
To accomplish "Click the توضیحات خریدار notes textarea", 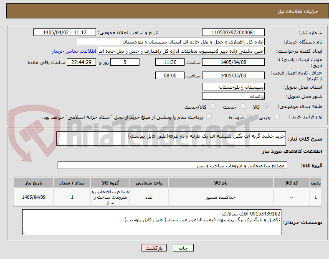I will pos(152,222).
